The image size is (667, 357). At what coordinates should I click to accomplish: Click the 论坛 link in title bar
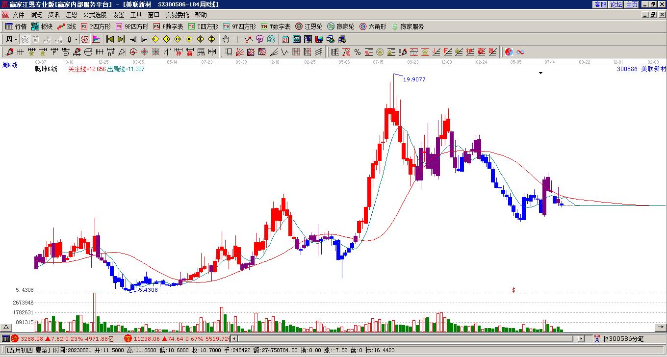(616, 4)
